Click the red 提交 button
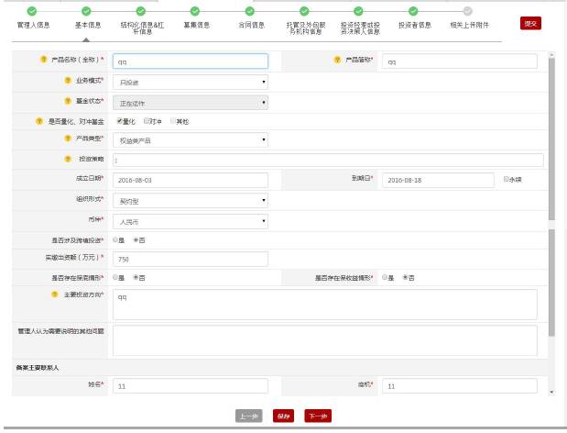Screen dimensions: 567x433 (530, 24)
